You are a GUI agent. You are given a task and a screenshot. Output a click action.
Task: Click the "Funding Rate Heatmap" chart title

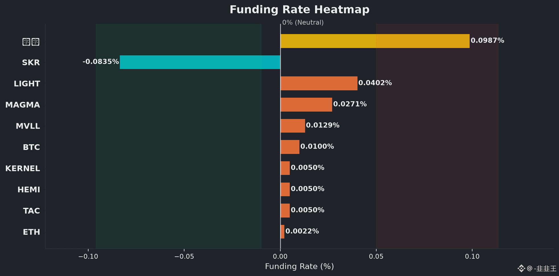point(299,10)
